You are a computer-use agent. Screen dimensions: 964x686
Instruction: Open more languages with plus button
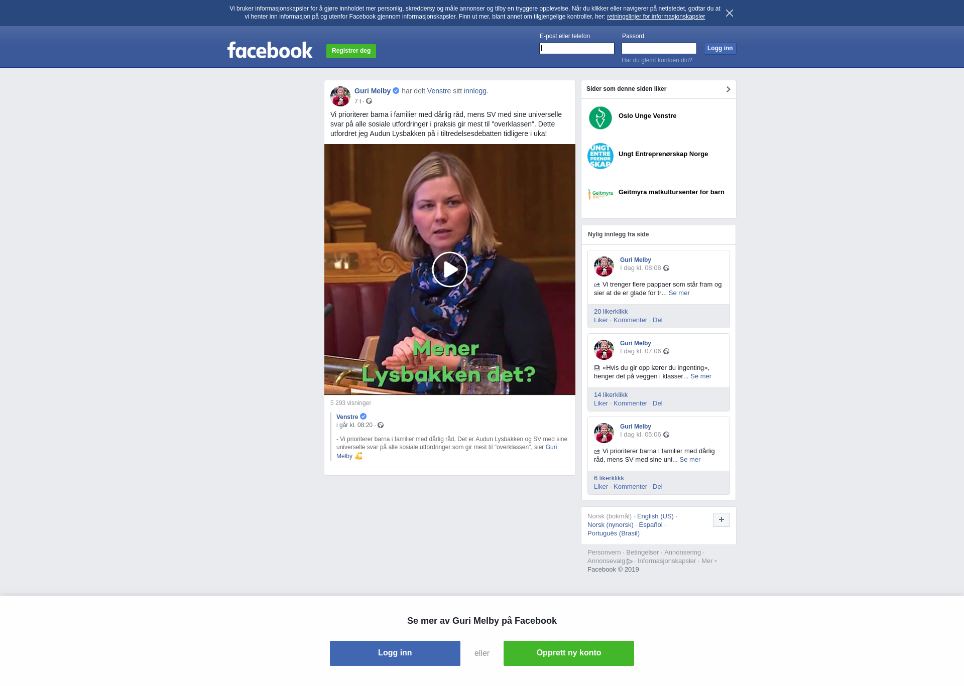pos(721,520)
